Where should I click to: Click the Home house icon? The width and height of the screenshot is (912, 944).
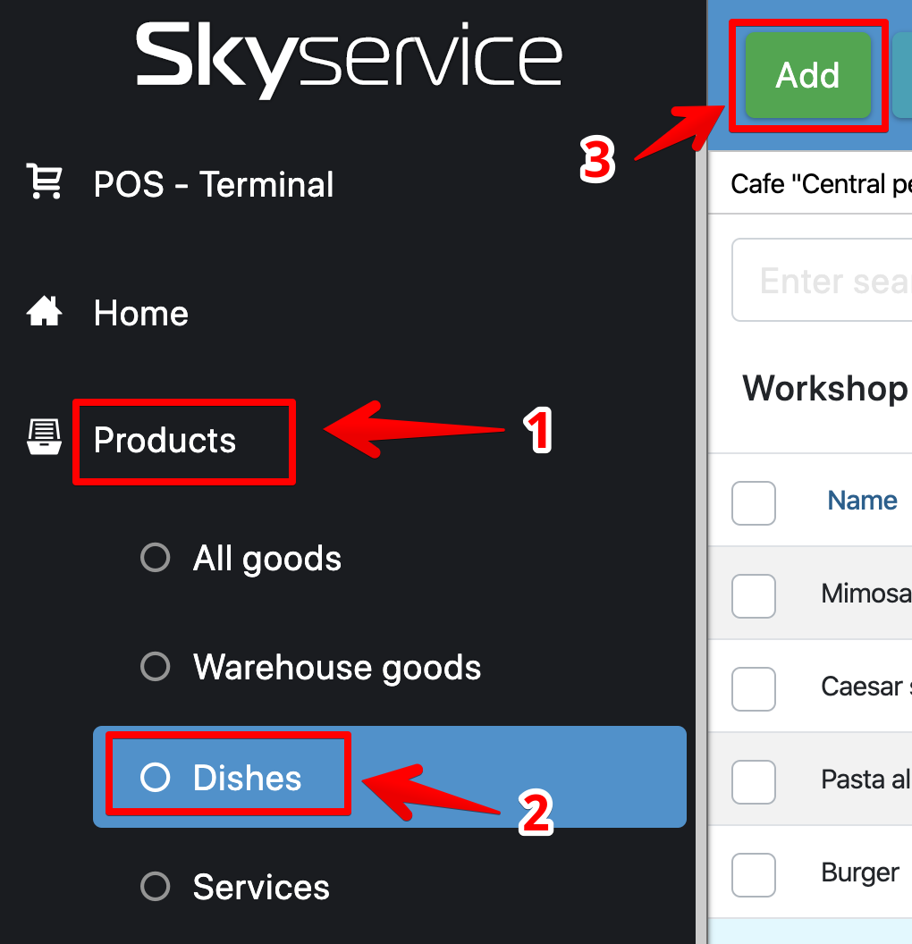click(x=45, y=313)
